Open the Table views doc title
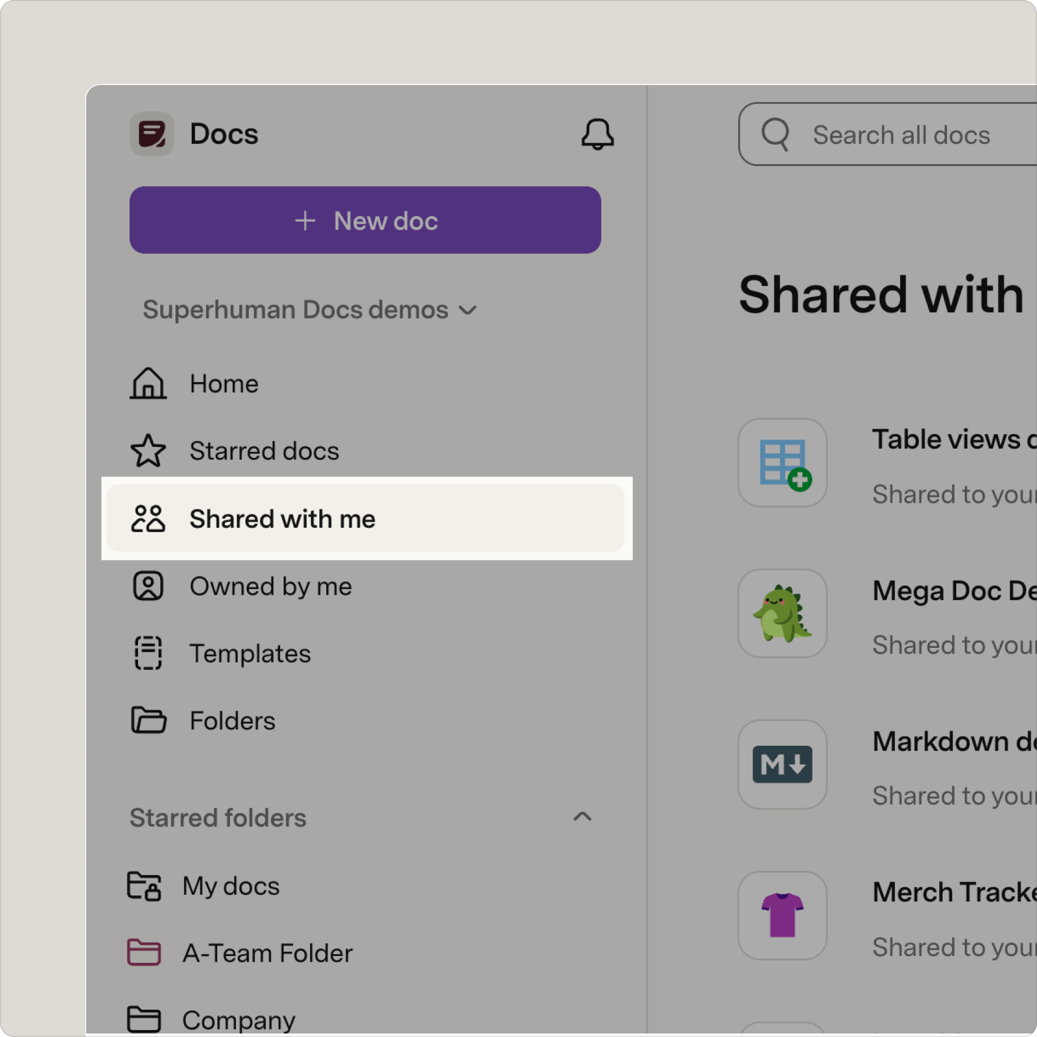 click(x=954, y=439)
